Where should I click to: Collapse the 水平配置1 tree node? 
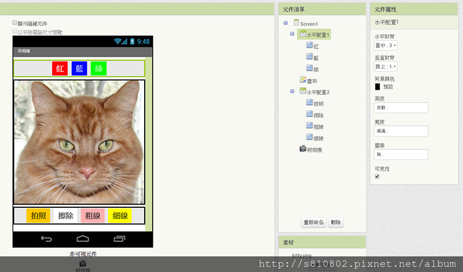click(292, 34)
